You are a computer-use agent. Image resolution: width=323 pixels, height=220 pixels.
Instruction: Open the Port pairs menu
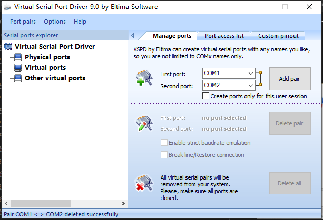(23, 22)
